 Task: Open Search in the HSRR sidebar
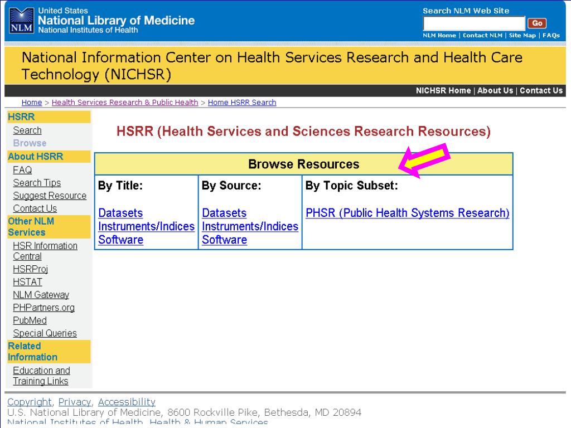tap(27, 130)
